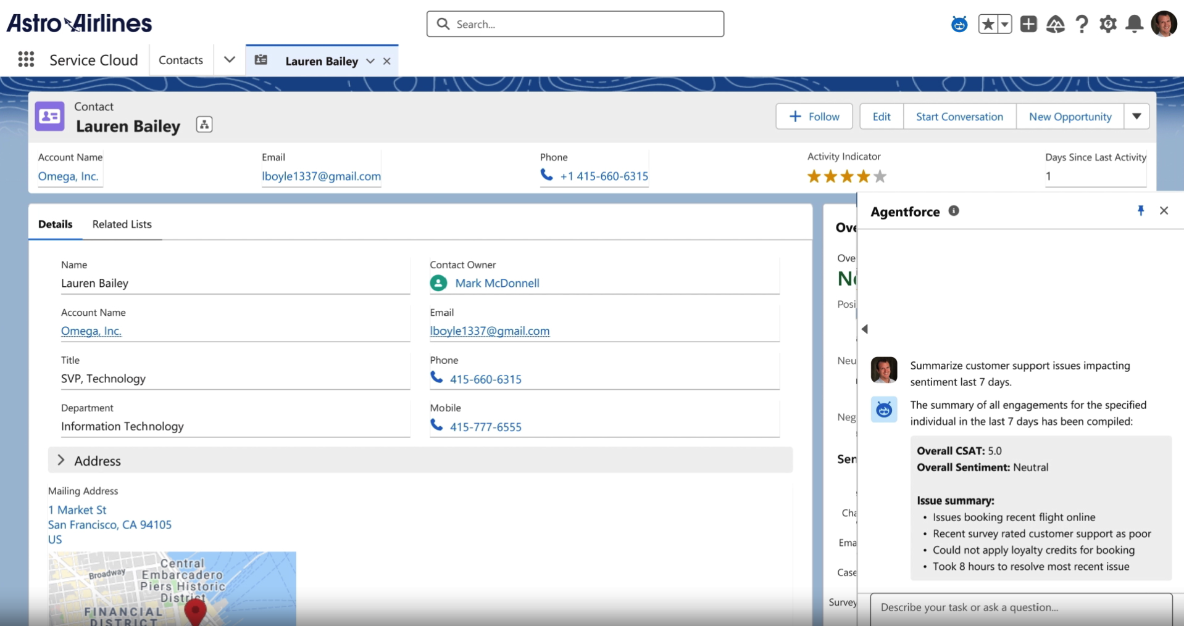
Task: Open the Omega, Inc. account link
Action: pos(91,331)
